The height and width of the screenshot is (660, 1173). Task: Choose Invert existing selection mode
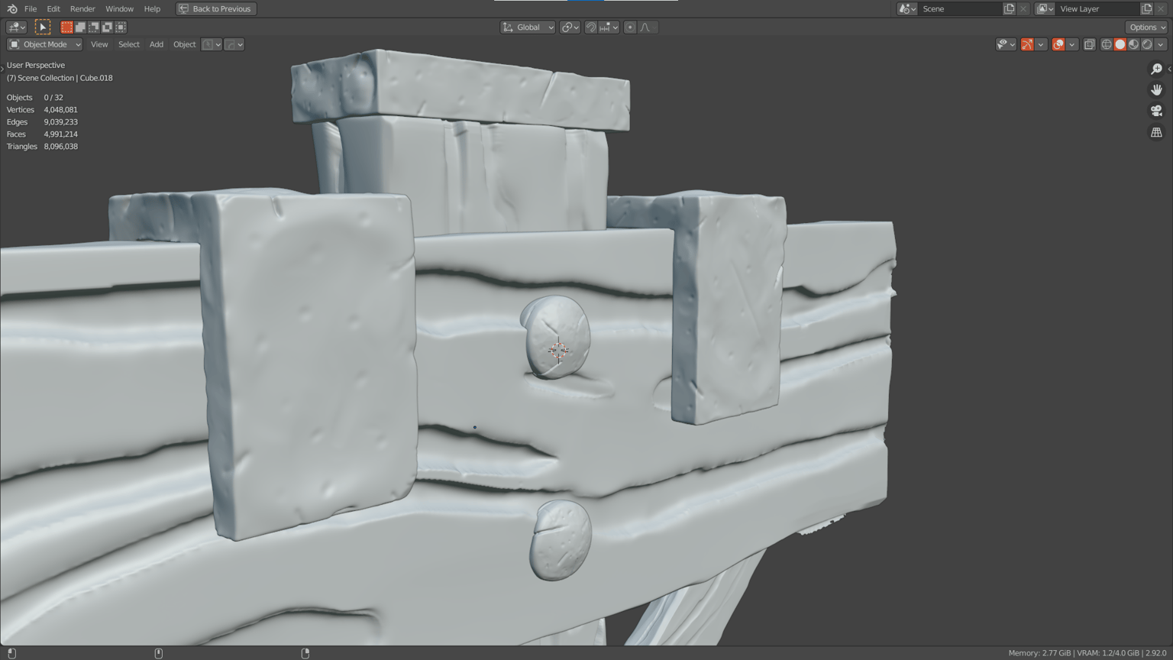click(107, 27)
